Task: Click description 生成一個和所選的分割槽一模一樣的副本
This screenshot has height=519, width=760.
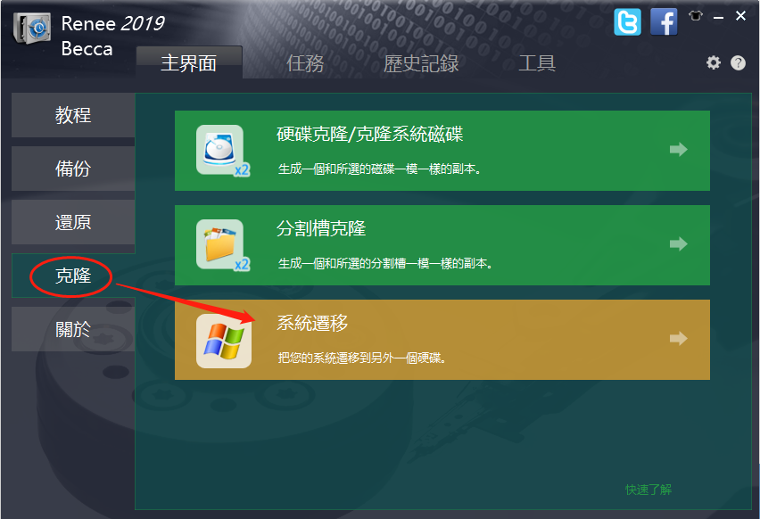Action: point(384,263)
